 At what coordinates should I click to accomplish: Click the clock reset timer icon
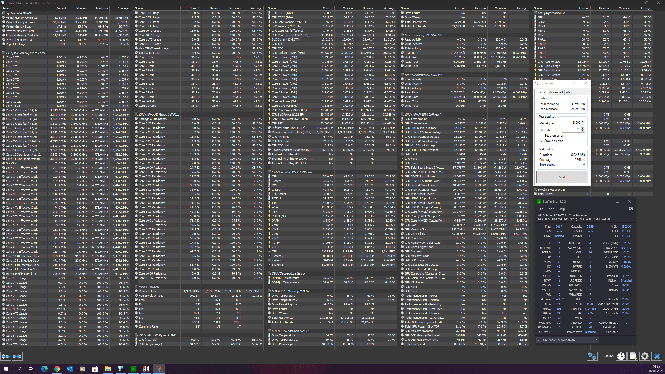point(621,356)
